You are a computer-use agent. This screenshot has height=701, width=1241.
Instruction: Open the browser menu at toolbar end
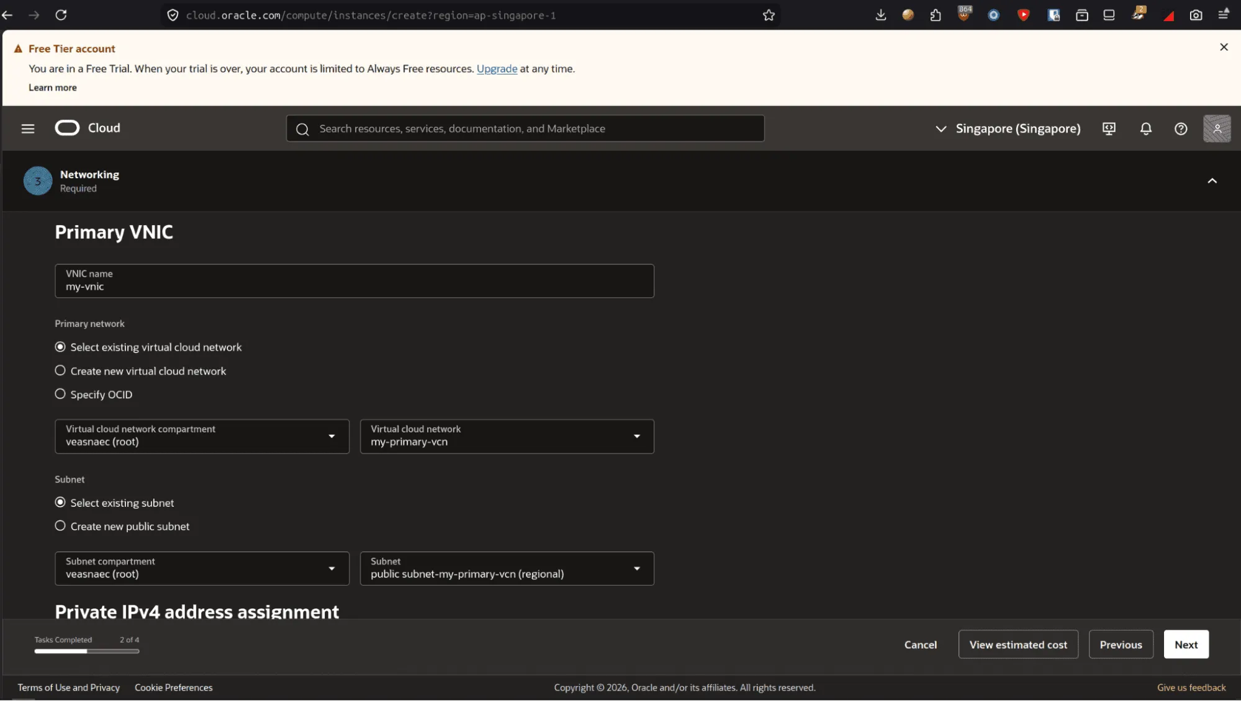[1224, 14]
